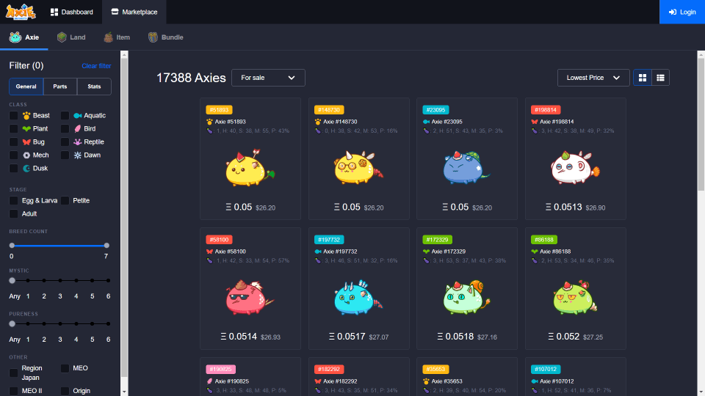Viewport: 705px width, 396px height.
Task: Tick the Egg & Larva stage checkbox
Action: 14,201
